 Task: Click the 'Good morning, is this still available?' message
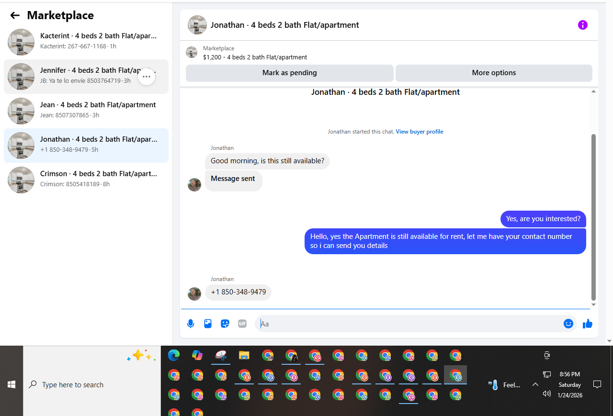267,161
